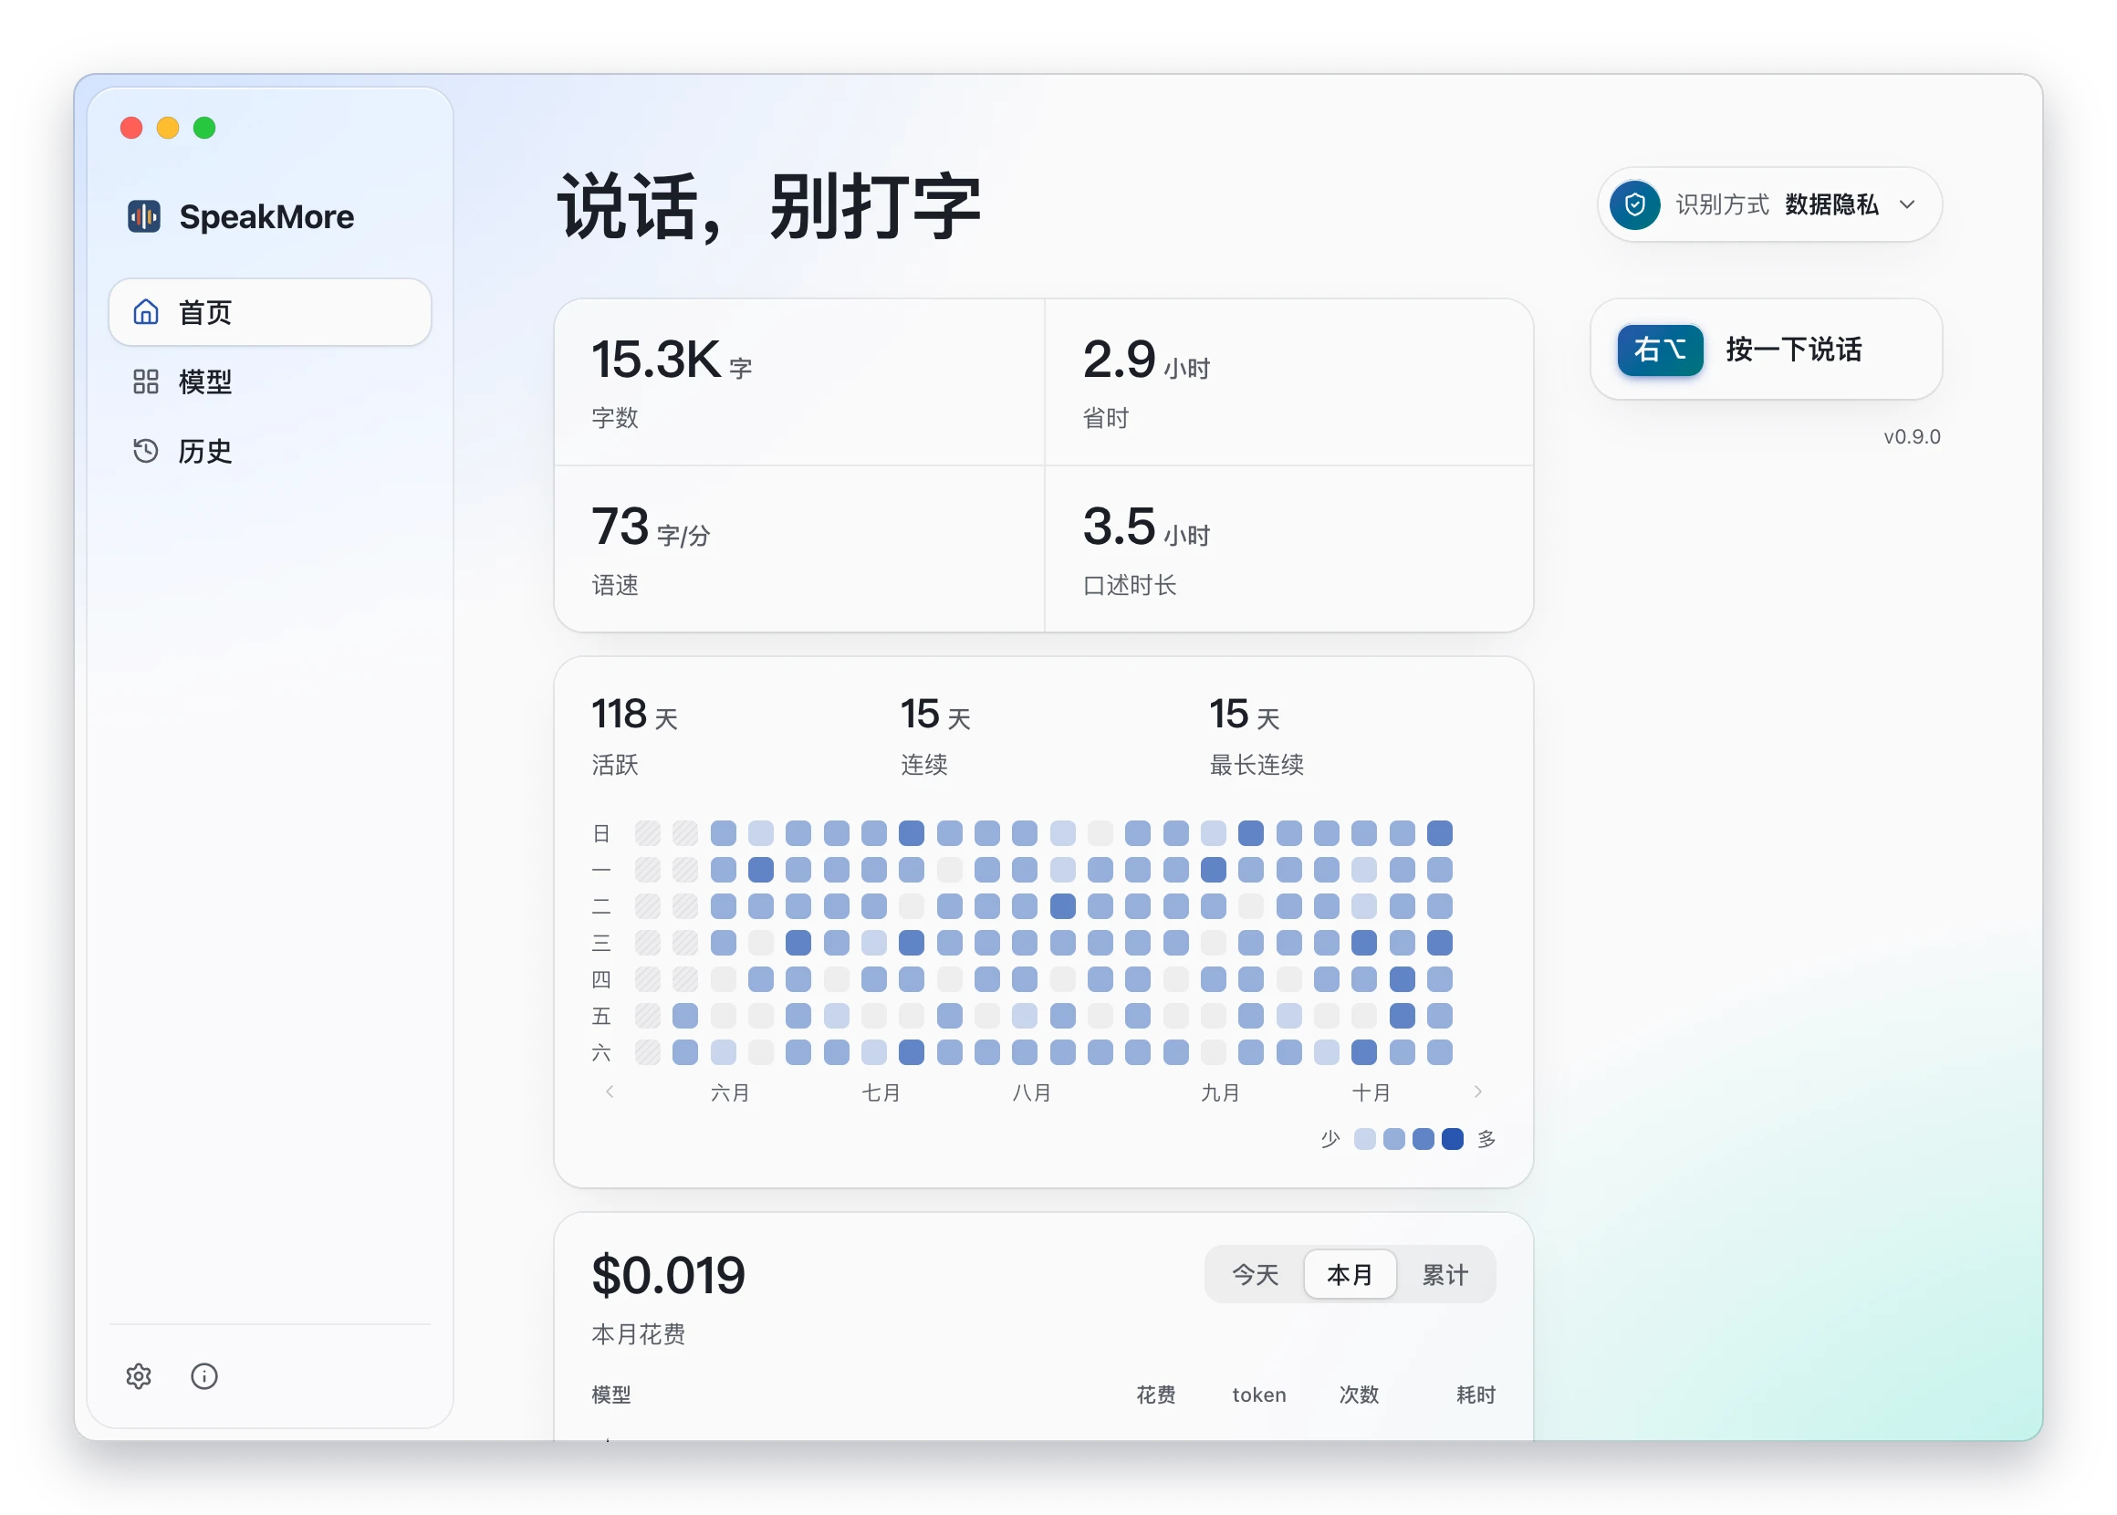Click the darkest legend swatch next to 多

(x=1452, y=1139)
